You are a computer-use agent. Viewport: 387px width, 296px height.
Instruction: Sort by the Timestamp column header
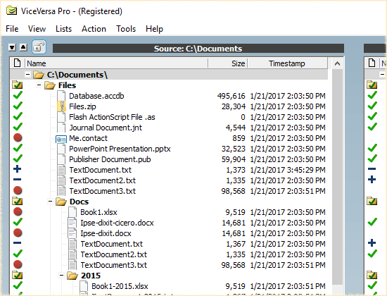(287, 63)
